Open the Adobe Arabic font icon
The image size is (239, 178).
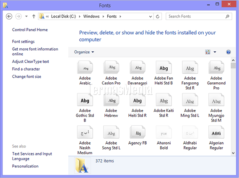point(85,67)
